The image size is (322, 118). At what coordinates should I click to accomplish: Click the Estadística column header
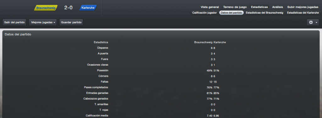click(101, 42)
